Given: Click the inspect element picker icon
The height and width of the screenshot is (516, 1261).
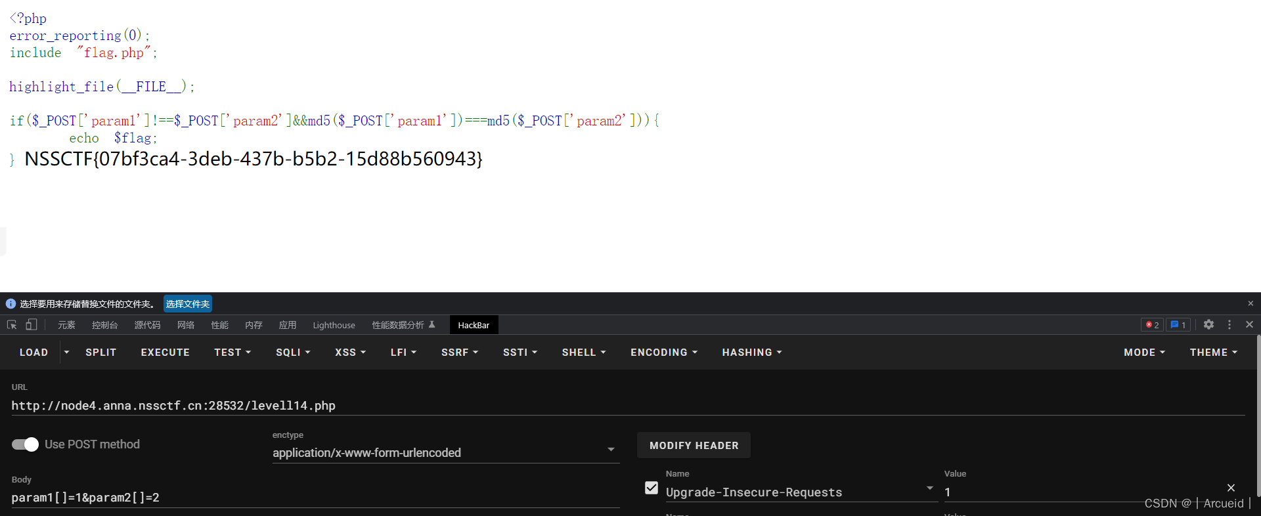Looking at the screenshot, I should [x=12, y=325].
